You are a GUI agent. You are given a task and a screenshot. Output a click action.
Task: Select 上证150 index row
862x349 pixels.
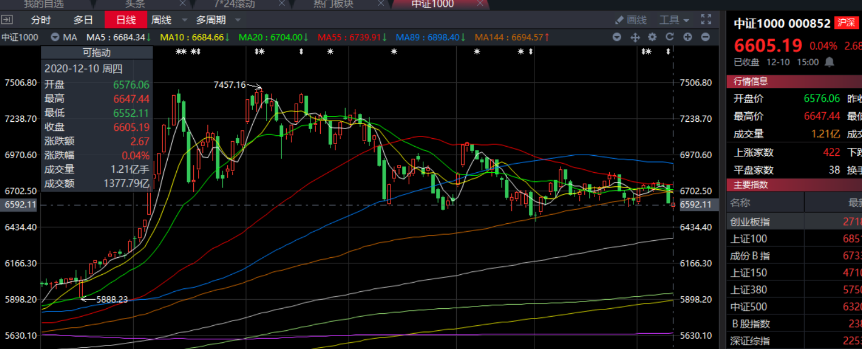coord(794,273)
